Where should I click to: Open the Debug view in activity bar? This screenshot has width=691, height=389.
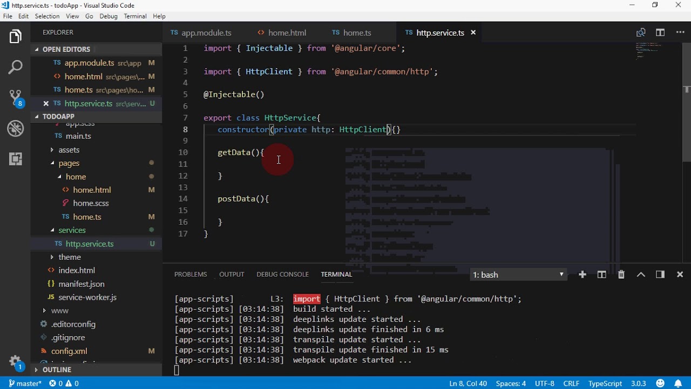(16, 129)
